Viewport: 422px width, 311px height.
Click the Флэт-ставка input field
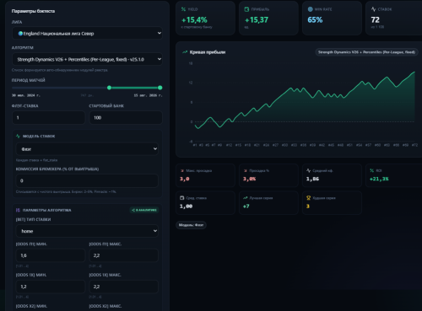click(x=48, y=117)
